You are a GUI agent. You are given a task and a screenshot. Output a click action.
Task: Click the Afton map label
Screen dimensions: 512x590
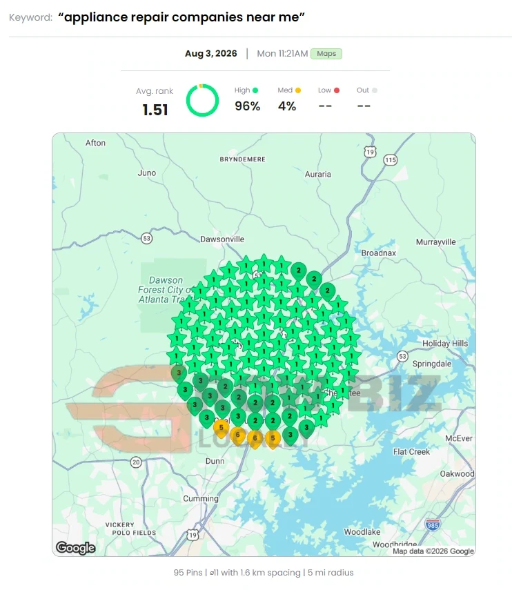click(x=95, y=143)
